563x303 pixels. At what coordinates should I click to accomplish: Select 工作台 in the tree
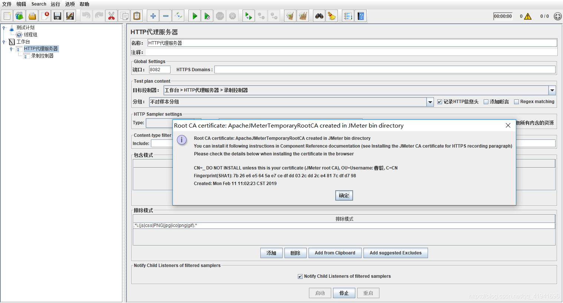(x=23, y=42)
